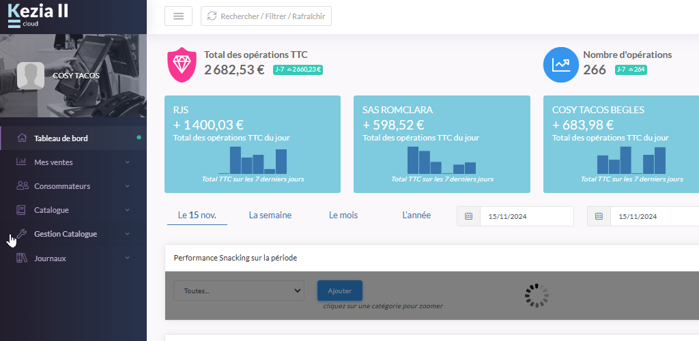Click the Total des opérations TTC heading
699x341 pixels.
[x=256, y=55]
